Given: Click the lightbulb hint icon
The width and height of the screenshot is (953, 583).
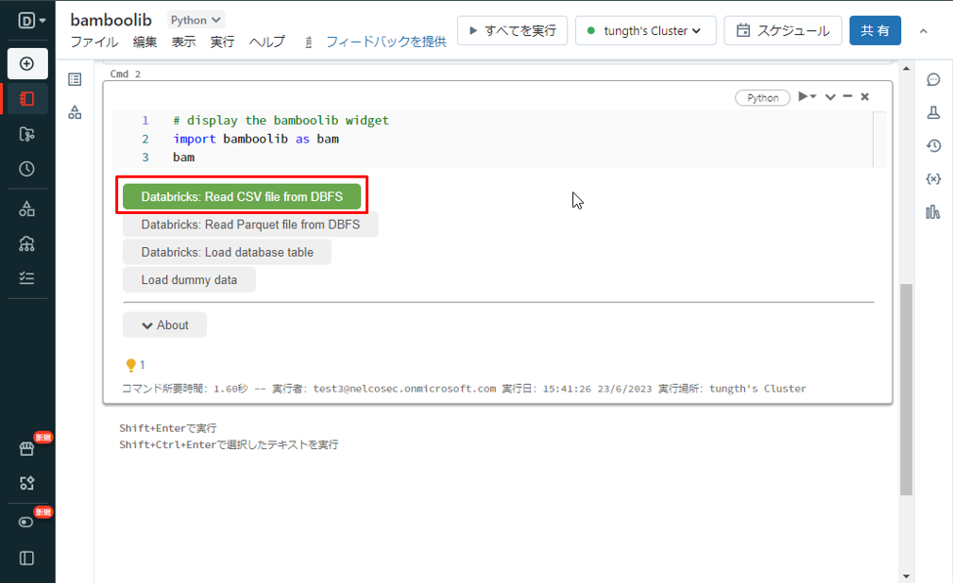Looking at the screenshot, I should click(x=130, y=365).
